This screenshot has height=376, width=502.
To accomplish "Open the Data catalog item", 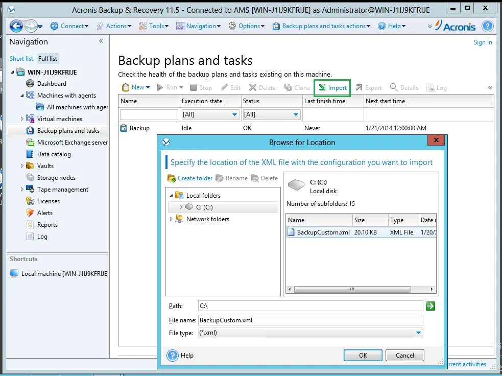I will click(54, 154).
